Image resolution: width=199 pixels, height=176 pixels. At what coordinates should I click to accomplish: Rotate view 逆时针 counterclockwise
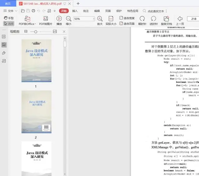(x=154, y=21)
